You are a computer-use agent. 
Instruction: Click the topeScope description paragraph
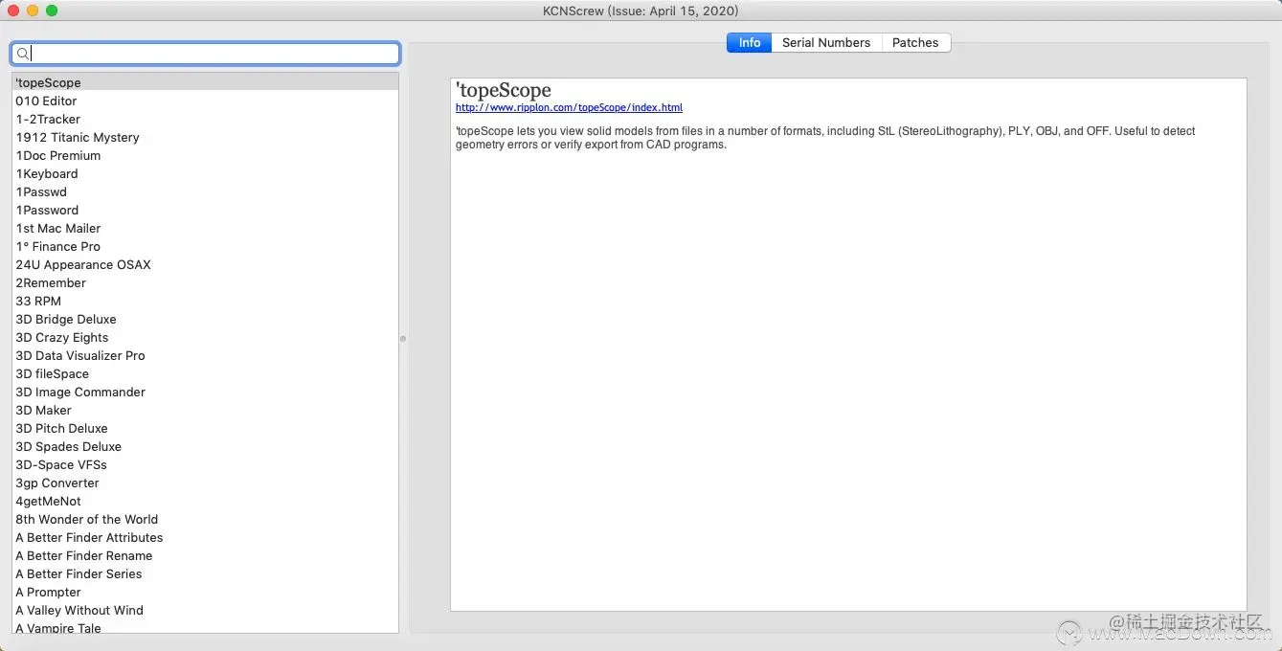point(825,138)
